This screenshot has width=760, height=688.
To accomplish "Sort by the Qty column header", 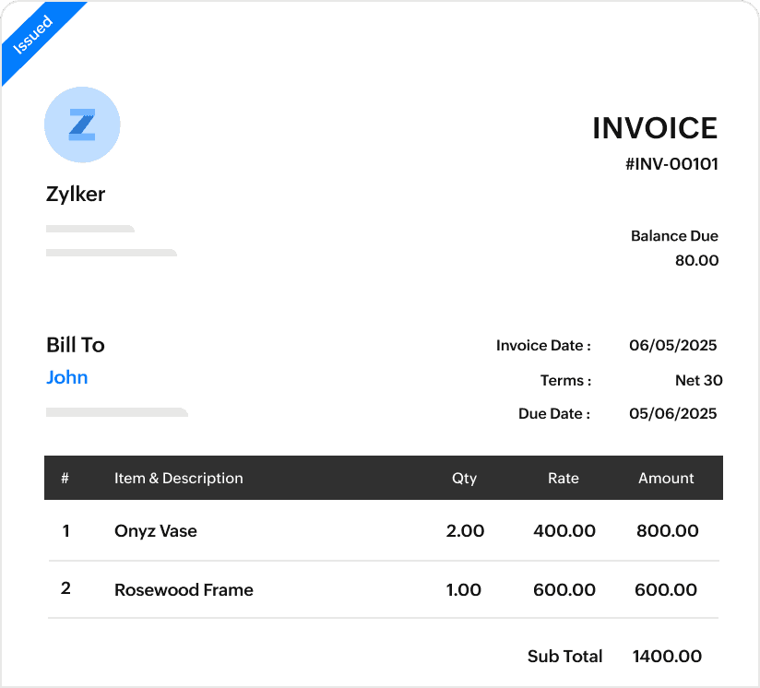I will point(465,478).
